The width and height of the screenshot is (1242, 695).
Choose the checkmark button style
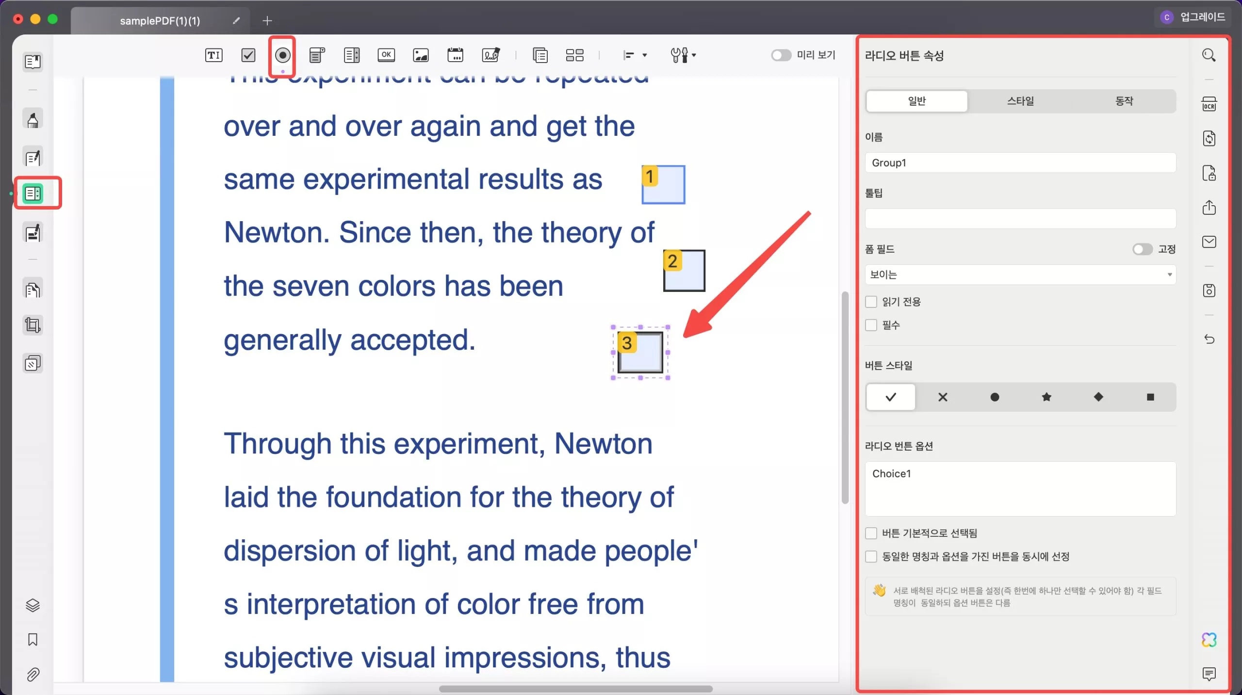click(x=891, y=397)
